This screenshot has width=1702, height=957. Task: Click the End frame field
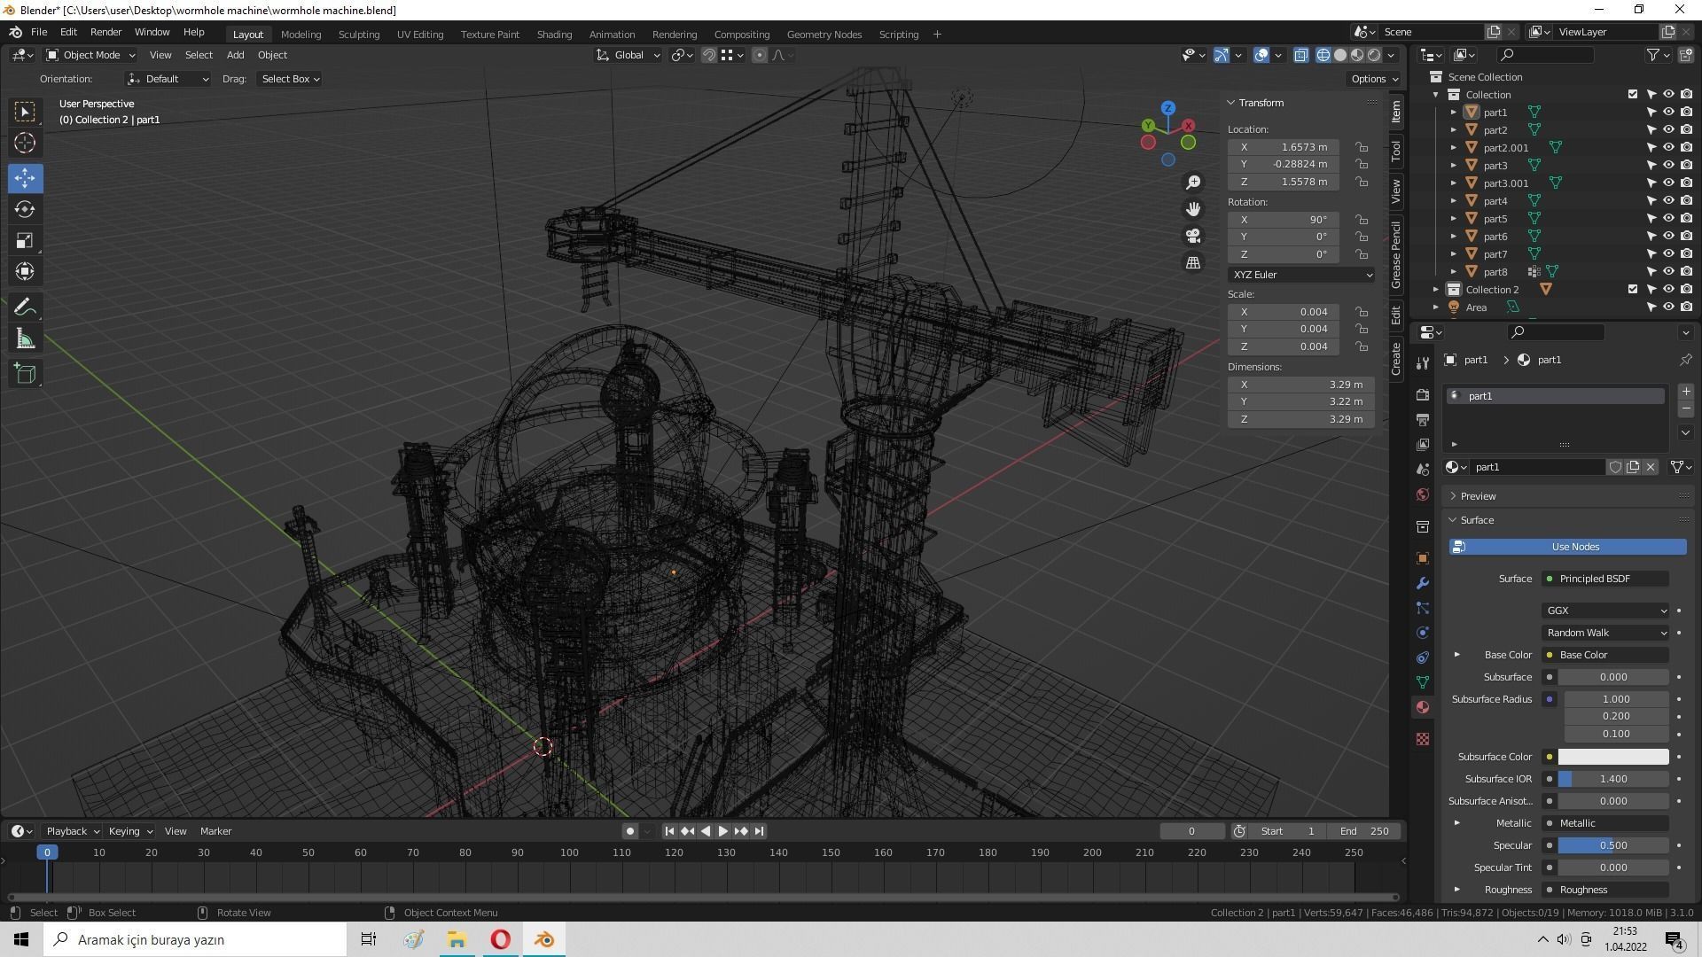1366,831
